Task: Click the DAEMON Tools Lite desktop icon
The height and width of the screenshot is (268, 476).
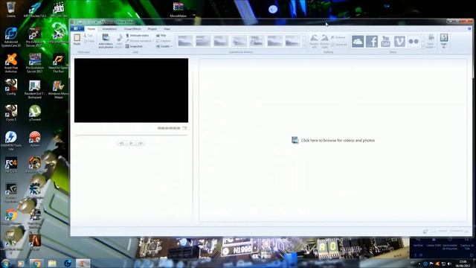Action: click(11, 141)
